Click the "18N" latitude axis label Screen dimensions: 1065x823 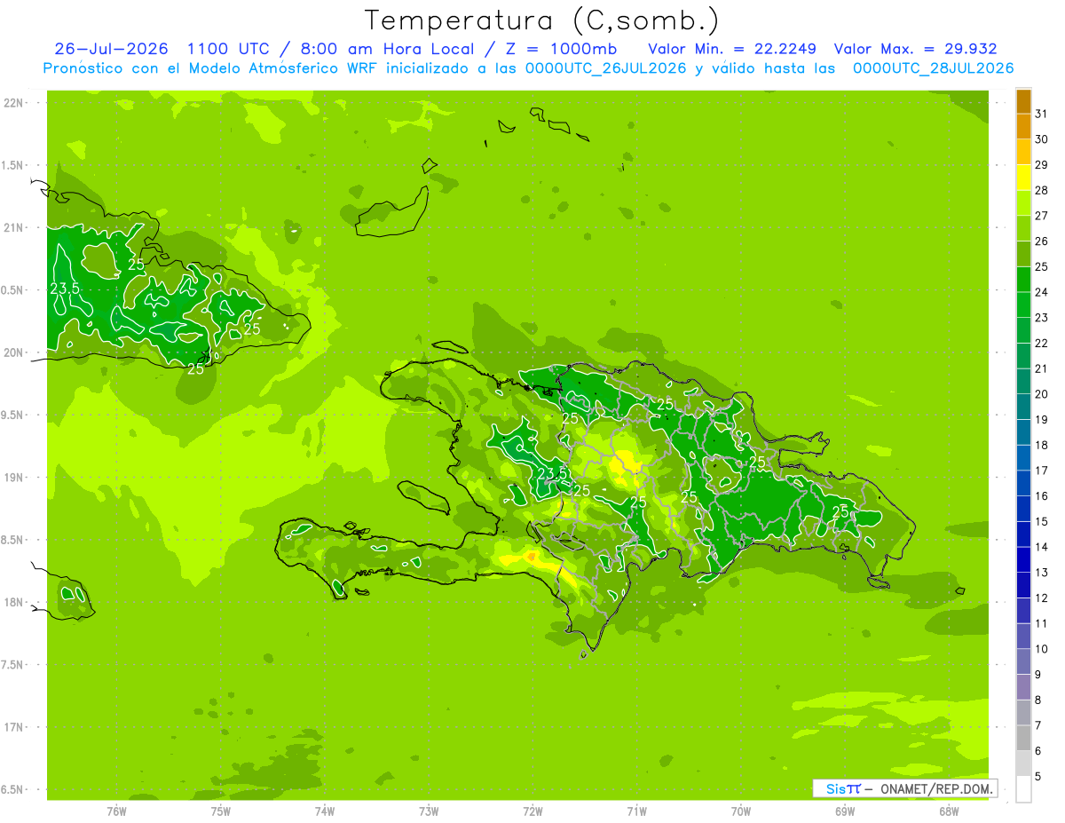coord(15,602)
